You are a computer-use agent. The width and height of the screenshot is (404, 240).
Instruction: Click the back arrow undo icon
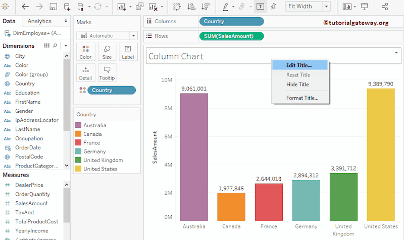coord(25,7)
